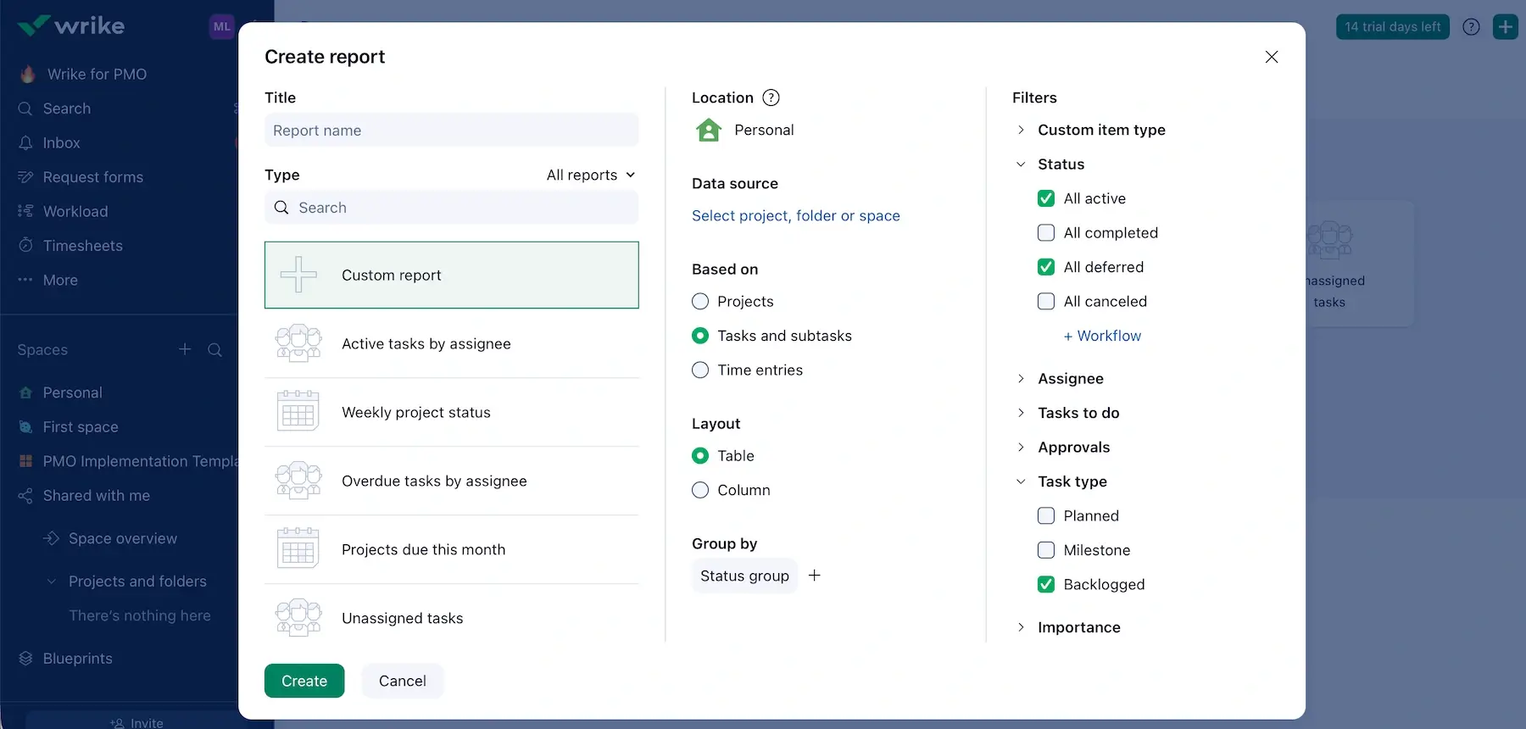Image resolution: width=1526 pixels, height=729 pixels.
Task: Click the Shared with me icon
Action: (x=25, y=496)
